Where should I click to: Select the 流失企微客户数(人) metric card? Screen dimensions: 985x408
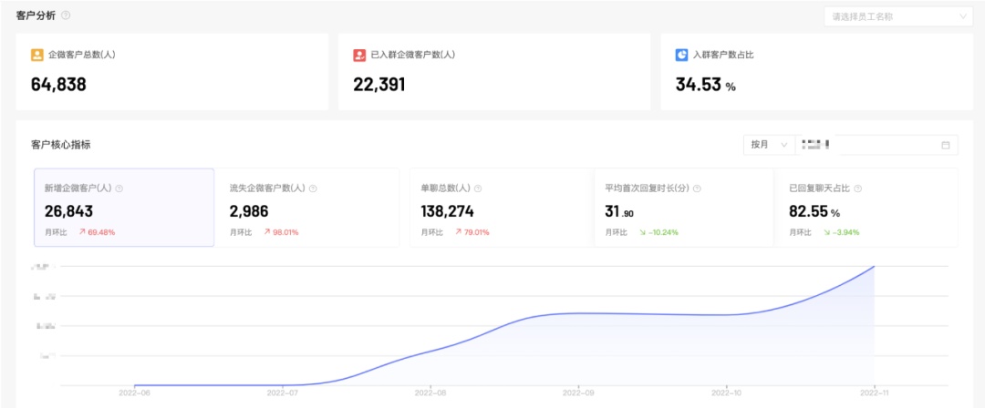[x=308, y=208]
